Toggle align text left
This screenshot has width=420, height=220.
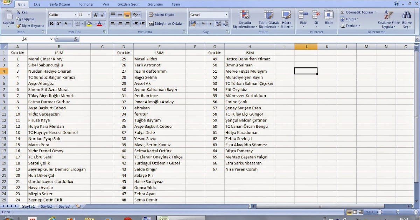(x=113, y=24)
